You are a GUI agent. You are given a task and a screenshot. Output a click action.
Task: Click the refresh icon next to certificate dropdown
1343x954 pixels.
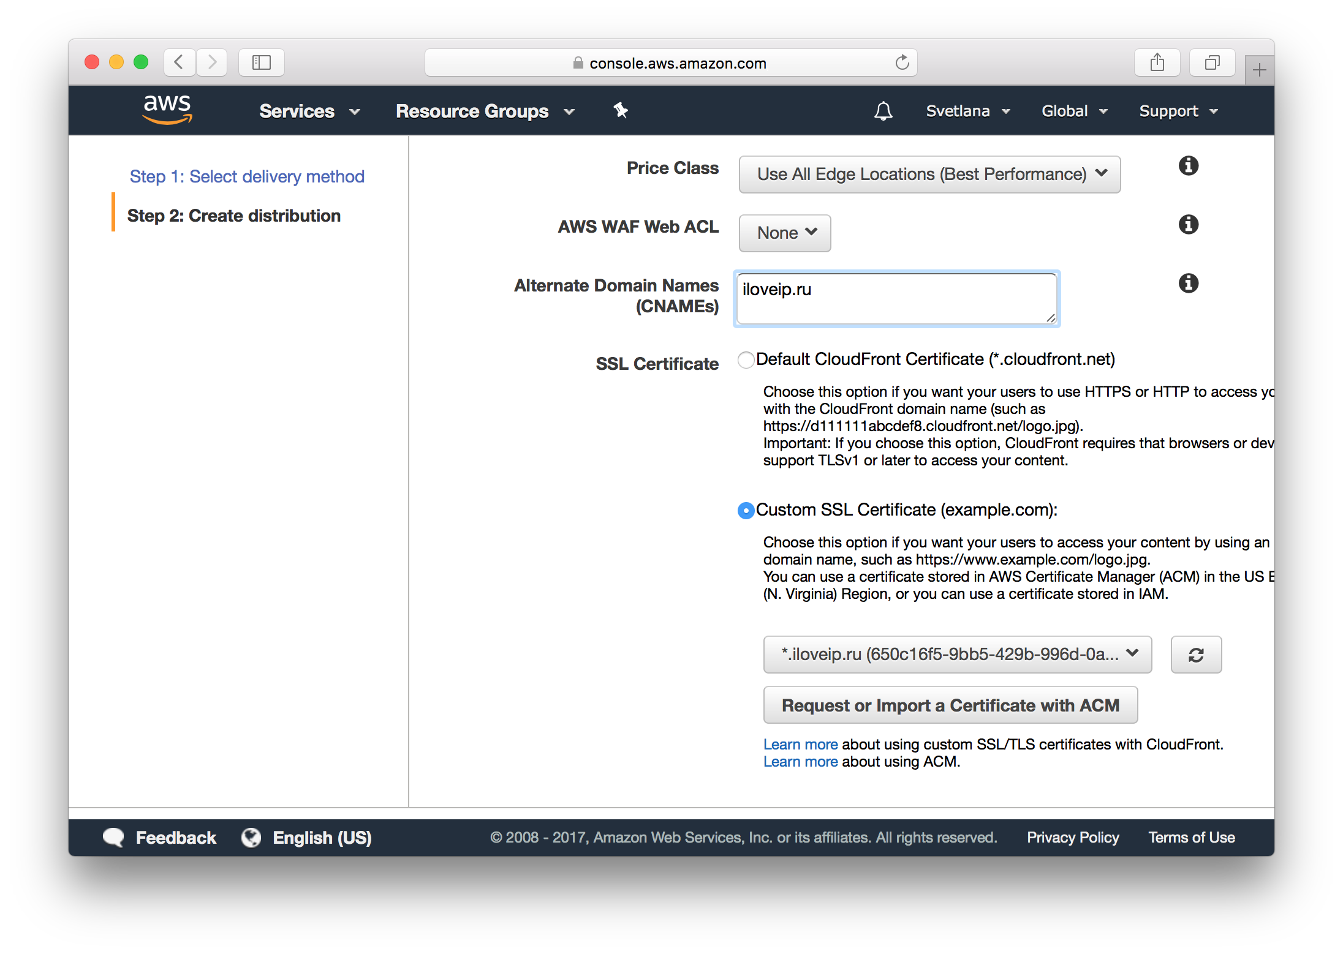coord(1195,654)
